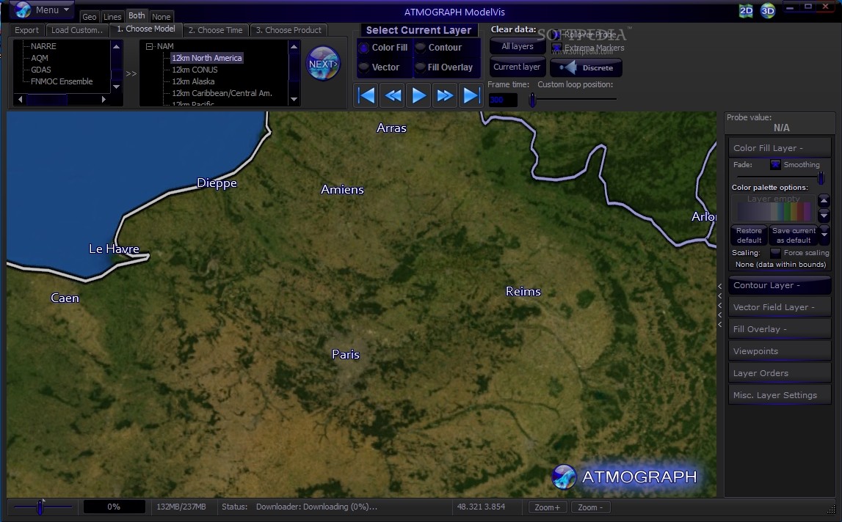Expand Contour Layer section

[x=780, y=285]
